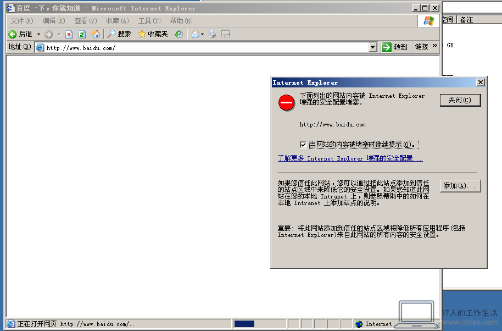Click the 备注 column header in the background window

466,20
